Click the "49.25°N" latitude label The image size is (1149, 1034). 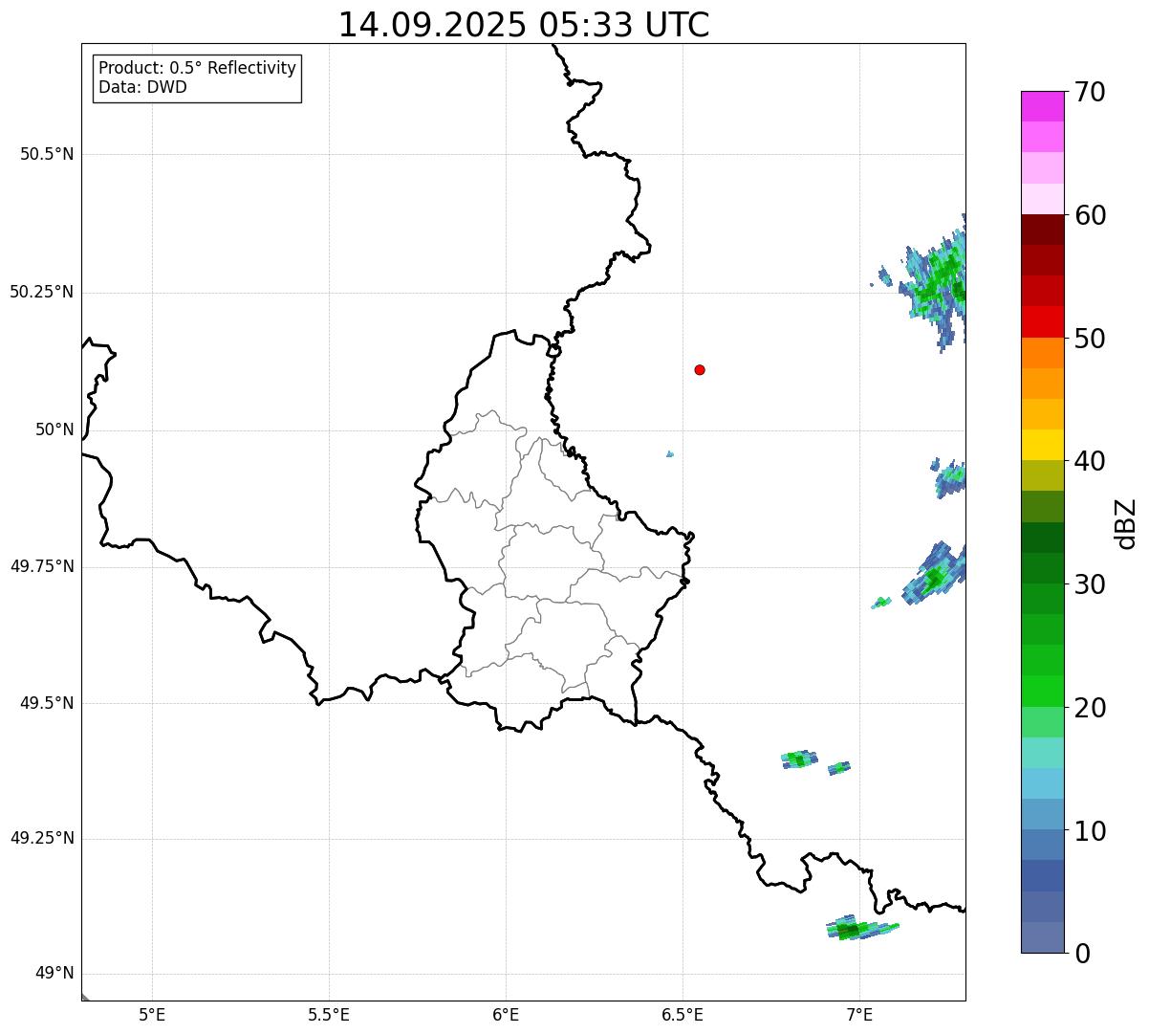coord(41,839)
